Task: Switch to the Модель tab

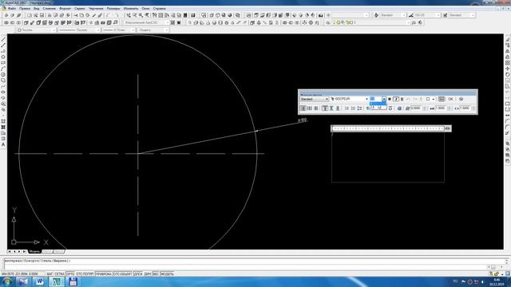Action: [x=34, y=252]
